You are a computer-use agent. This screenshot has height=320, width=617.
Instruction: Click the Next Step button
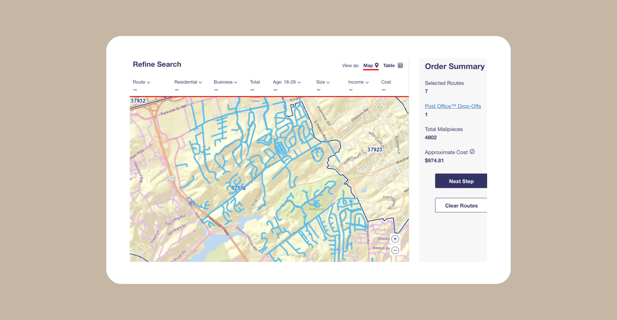click(x=461, y=181)
